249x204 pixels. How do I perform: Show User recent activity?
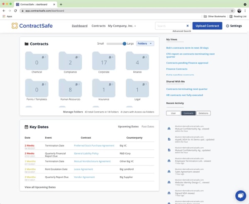coord(173,113)
